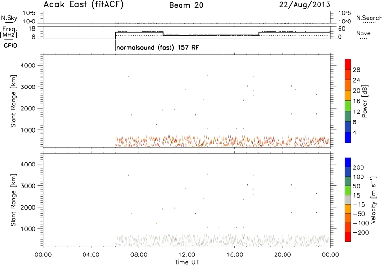The image size is (382, 265).
Task: Click the "-200" value on Velocity colorbar
Action: coord(361,232)
